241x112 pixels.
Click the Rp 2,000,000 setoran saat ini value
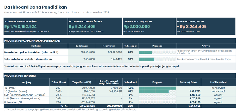click(136, 27)
